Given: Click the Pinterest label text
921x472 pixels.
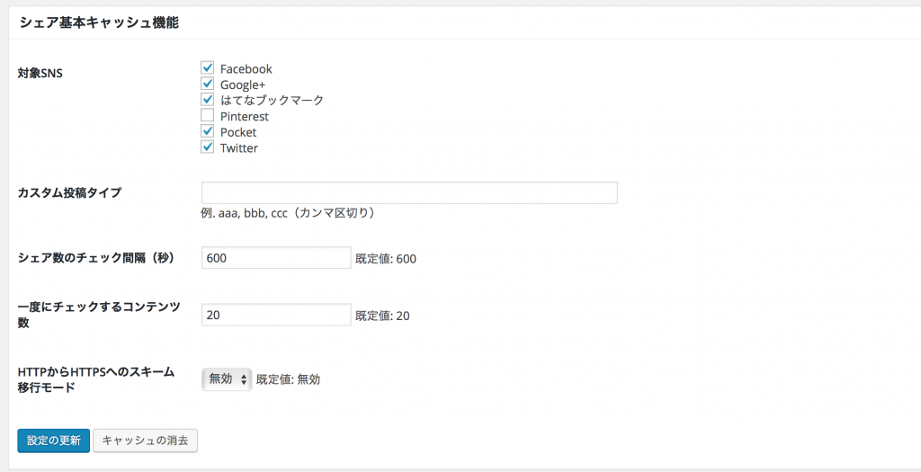Looking at the screenshot, I should 244,117.
